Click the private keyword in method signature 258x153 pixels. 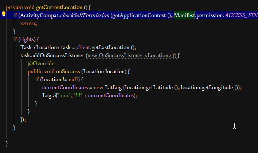click(x=14, y=7)
